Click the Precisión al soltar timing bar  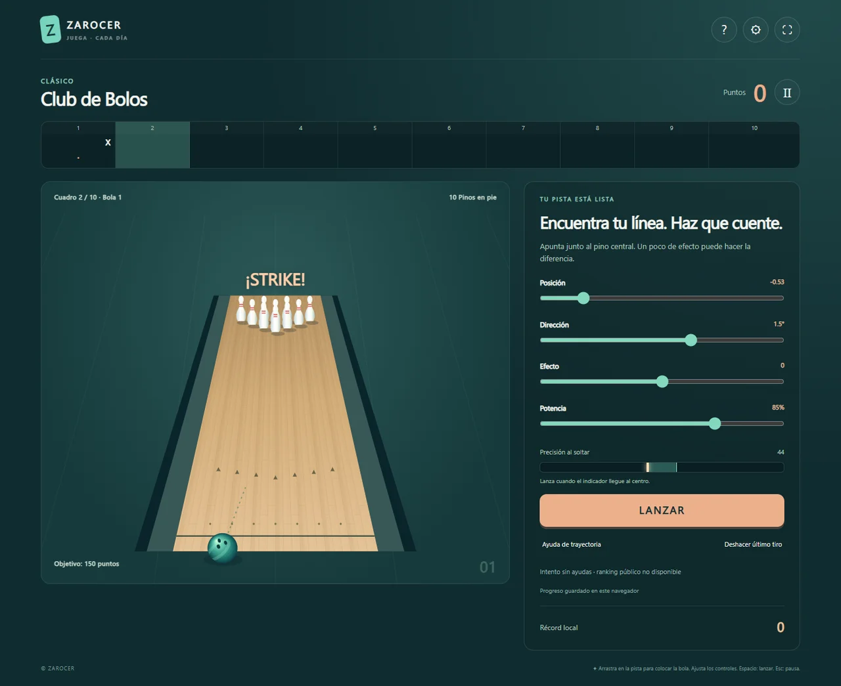662,467
